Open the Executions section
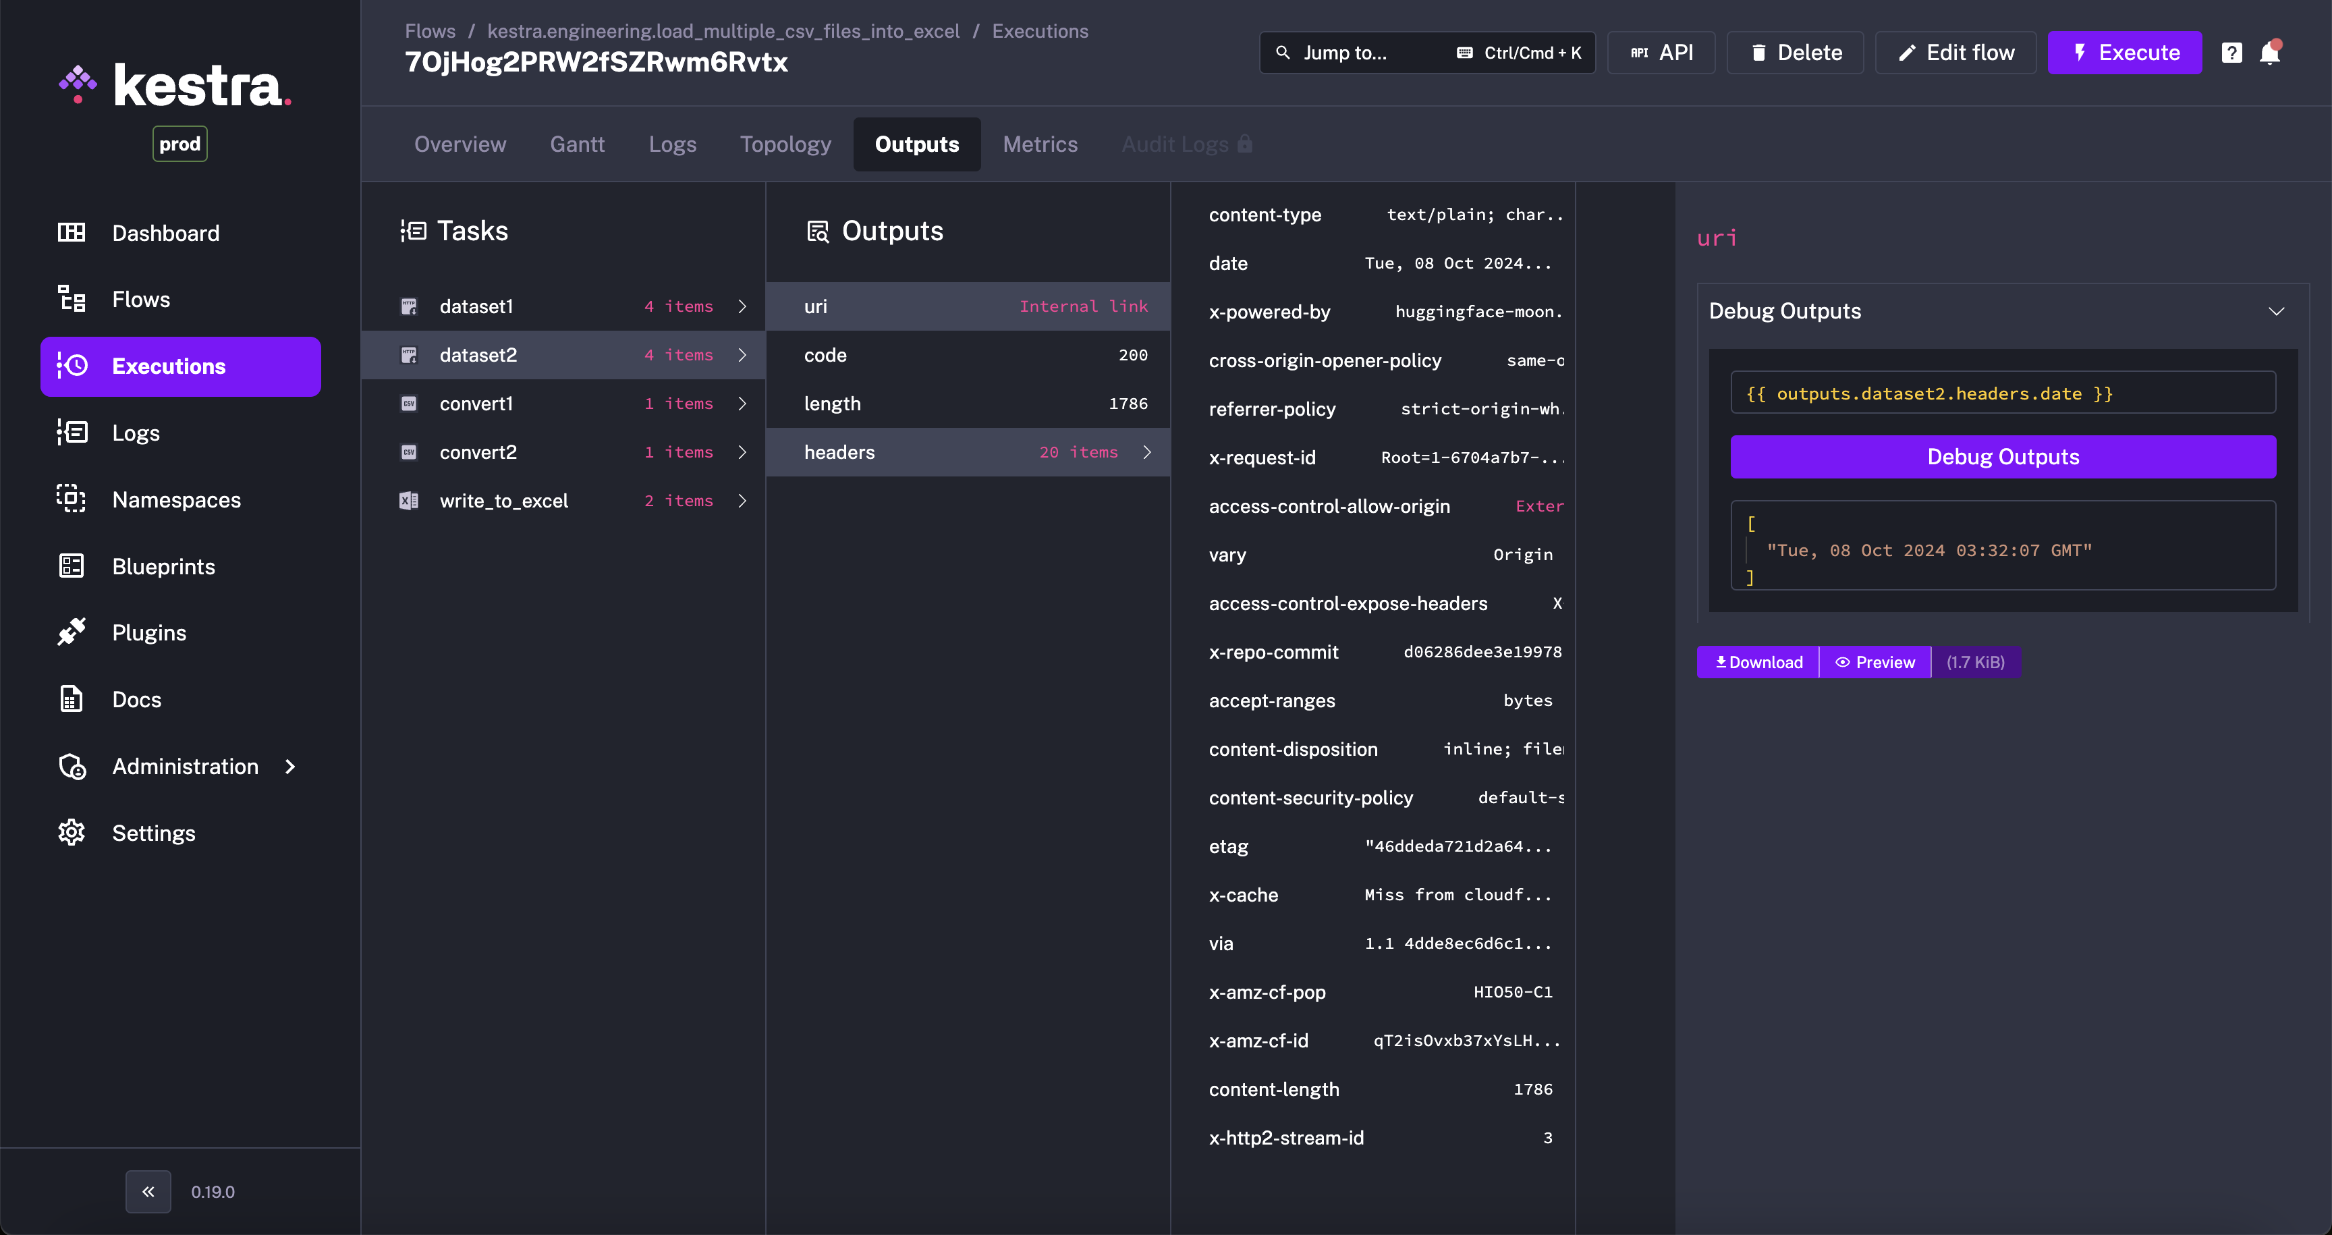The height and width of the screenshot is (1235, 2332). tap(169, 366)
